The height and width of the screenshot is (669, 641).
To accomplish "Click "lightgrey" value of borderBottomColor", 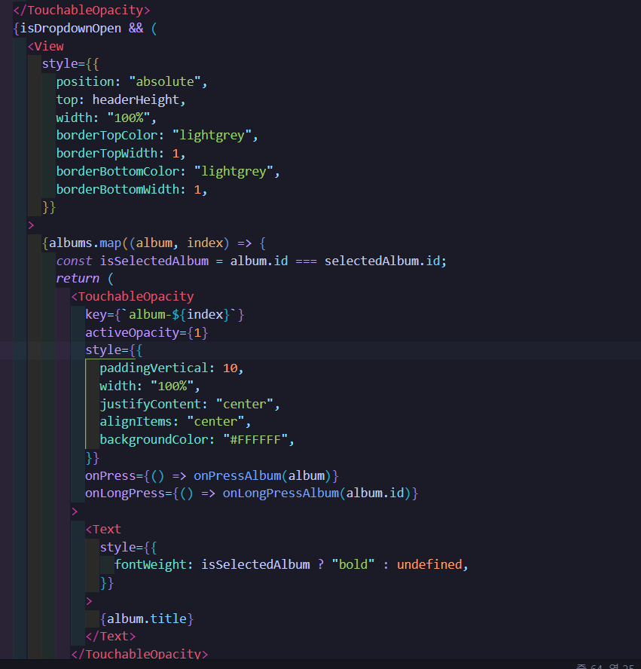I will click(x=234, y=172).
